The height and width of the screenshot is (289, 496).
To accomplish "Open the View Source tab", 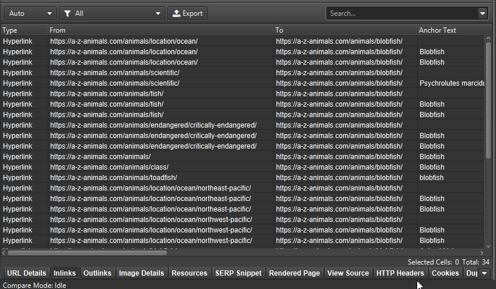I will (348, 273).
